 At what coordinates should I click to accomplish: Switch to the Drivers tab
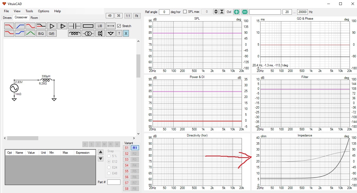pos(7,18)
